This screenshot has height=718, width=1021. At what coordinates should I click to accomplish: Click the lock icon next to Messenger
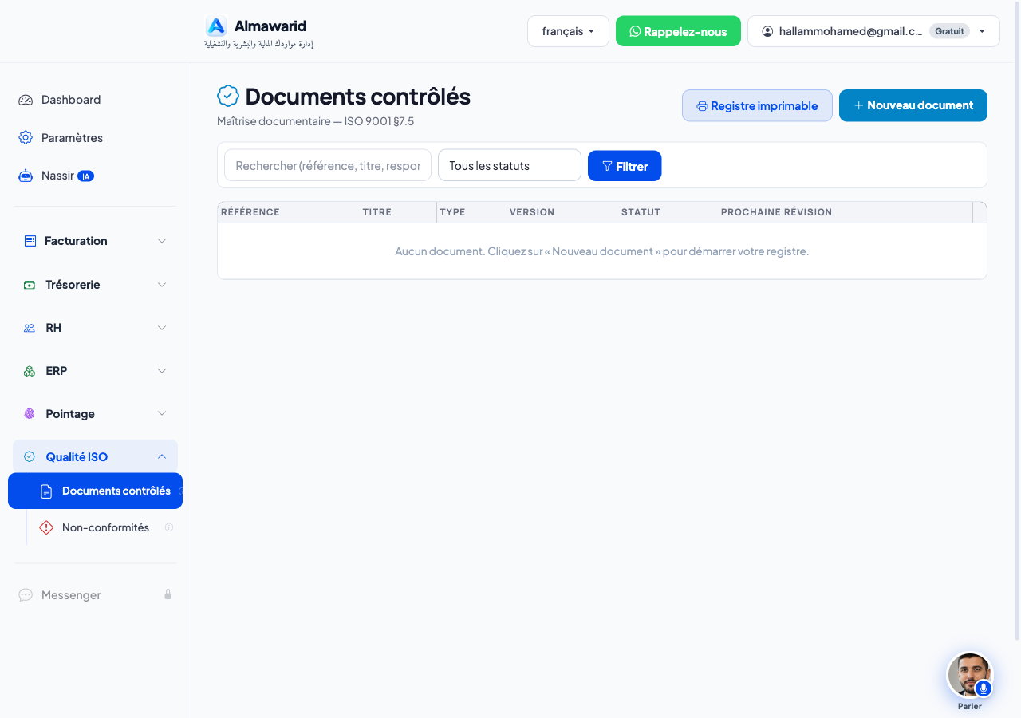168,594
